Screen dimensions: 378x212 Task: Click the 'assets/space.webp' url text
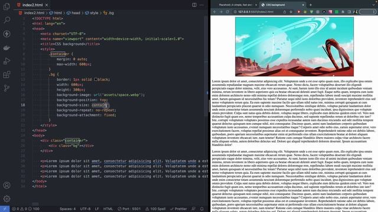click(121, 95)
